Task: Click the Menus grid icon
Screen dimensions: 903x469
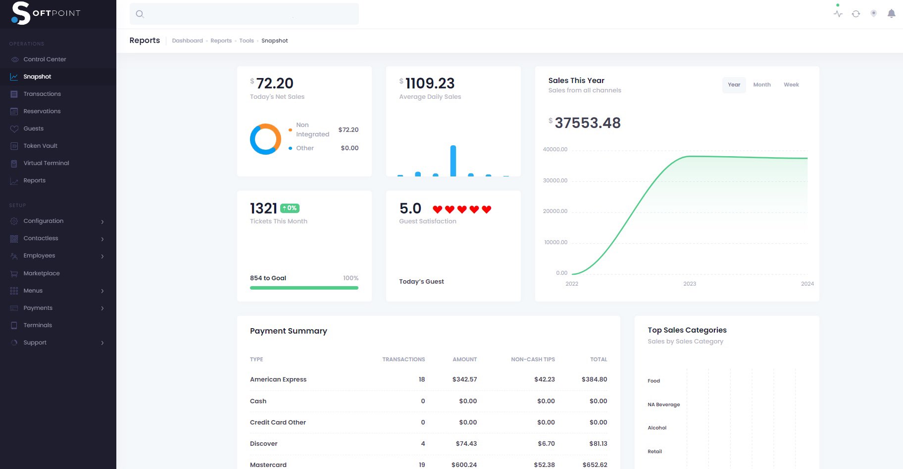Action: click(x=14, y=291)
